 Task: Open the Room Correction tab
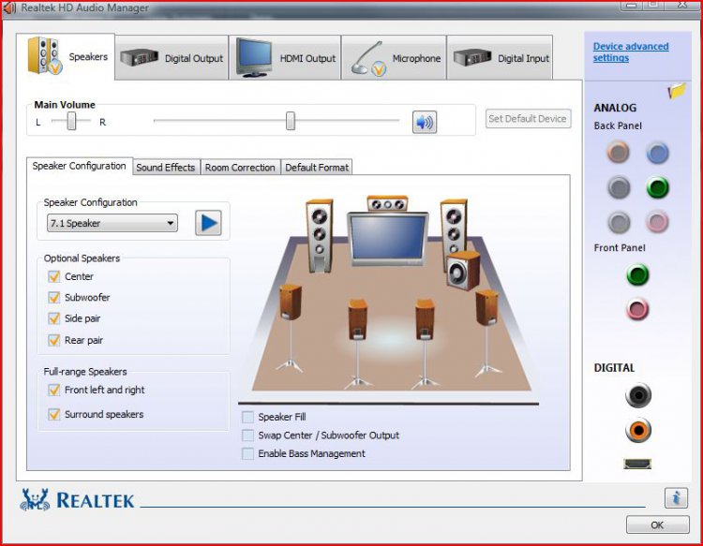pyautogui.click(x=240, y=168)
